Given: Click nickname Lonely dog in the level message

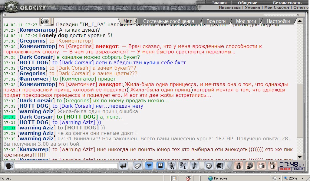Looking at the screenshot, I should tap(53, 36).
